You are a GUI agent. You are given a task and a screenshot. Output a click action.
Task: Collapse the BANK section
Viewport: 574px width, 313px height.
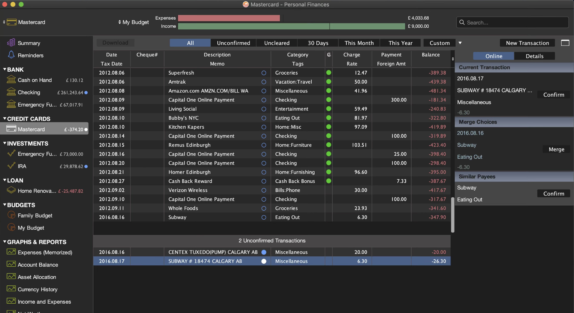pos(4,70)
